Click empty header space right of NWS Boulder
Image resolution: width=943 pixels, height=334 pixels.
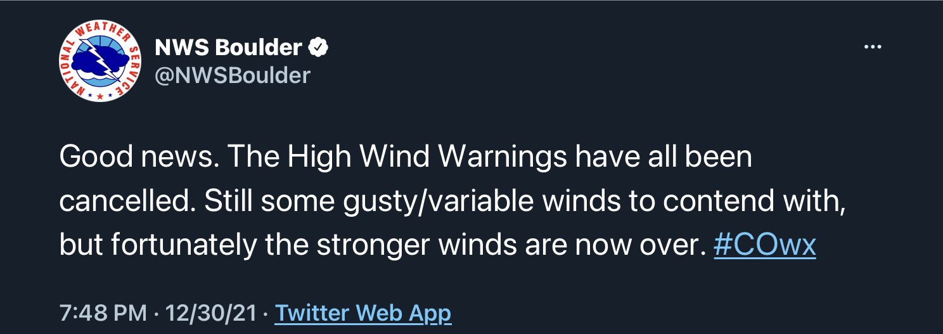tap(589, 48)
